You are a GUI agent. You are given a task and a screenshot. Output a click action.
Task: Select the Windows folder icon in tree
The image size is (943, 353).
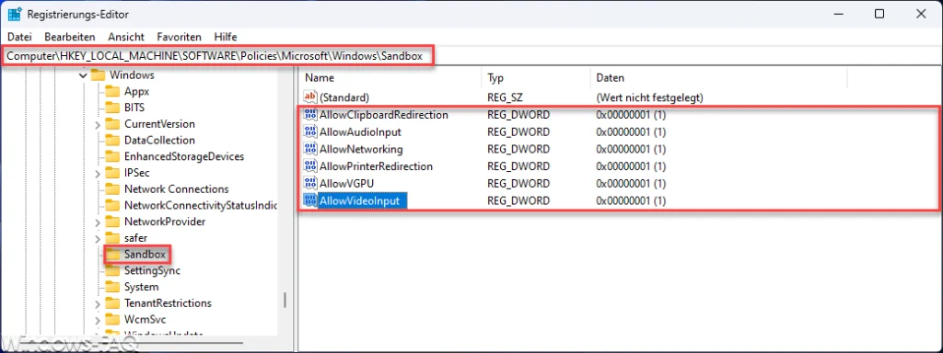(x=98, y=75)
